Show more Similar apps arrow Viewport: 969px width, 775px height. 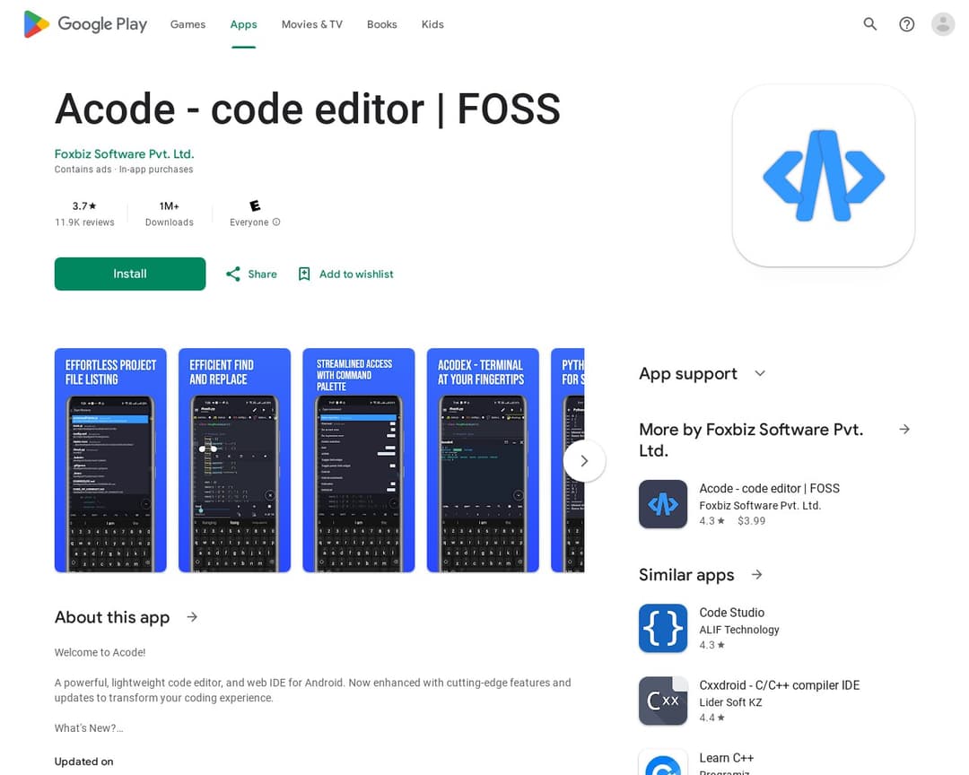757,574
